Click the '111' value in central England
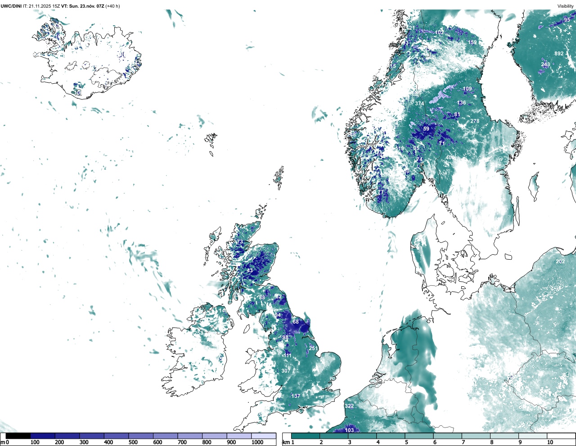Screen dimensions: 576x446 point(288,356)
